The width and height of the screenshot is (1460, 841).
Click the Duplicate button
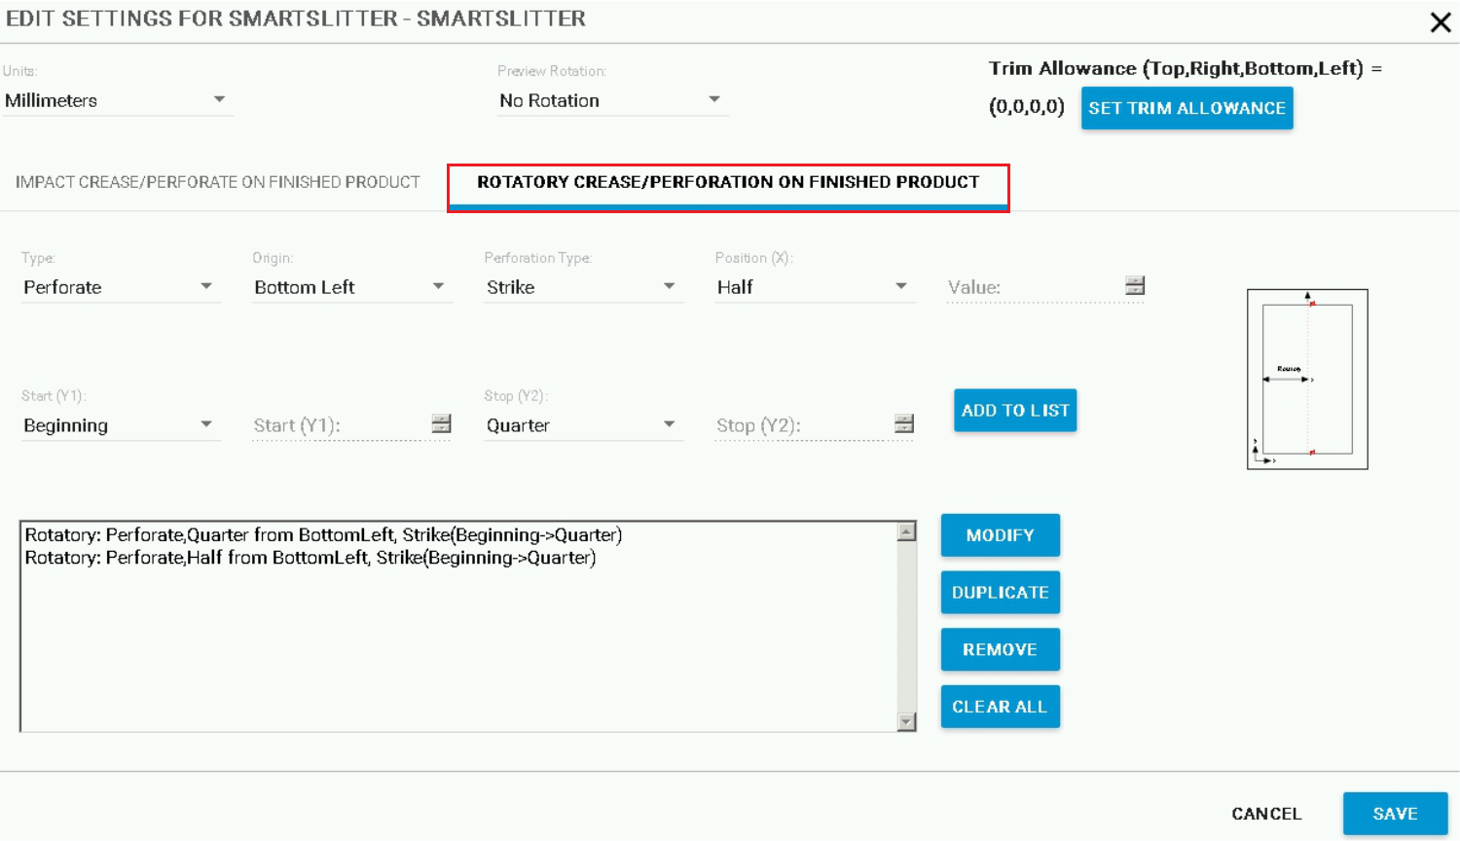[x=1000, y=593]
